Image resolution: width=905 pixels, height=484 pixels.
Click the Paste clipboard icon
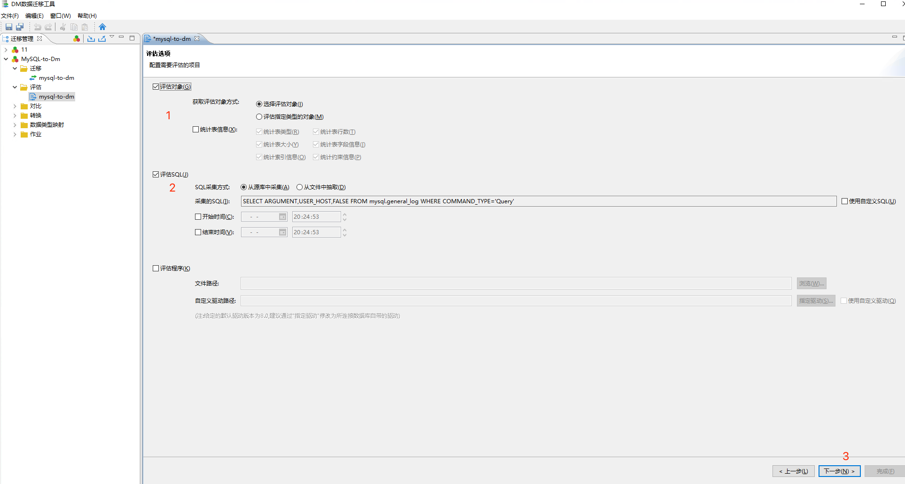tap(85, 27)
